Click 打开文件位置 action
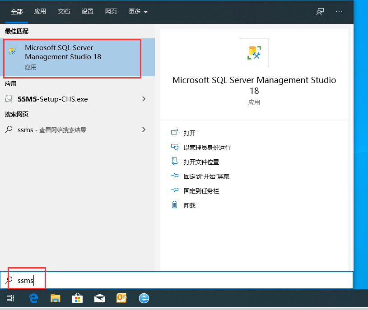Image resolution: width=368 pixels, height=310 pixels. tap(201, 162)
